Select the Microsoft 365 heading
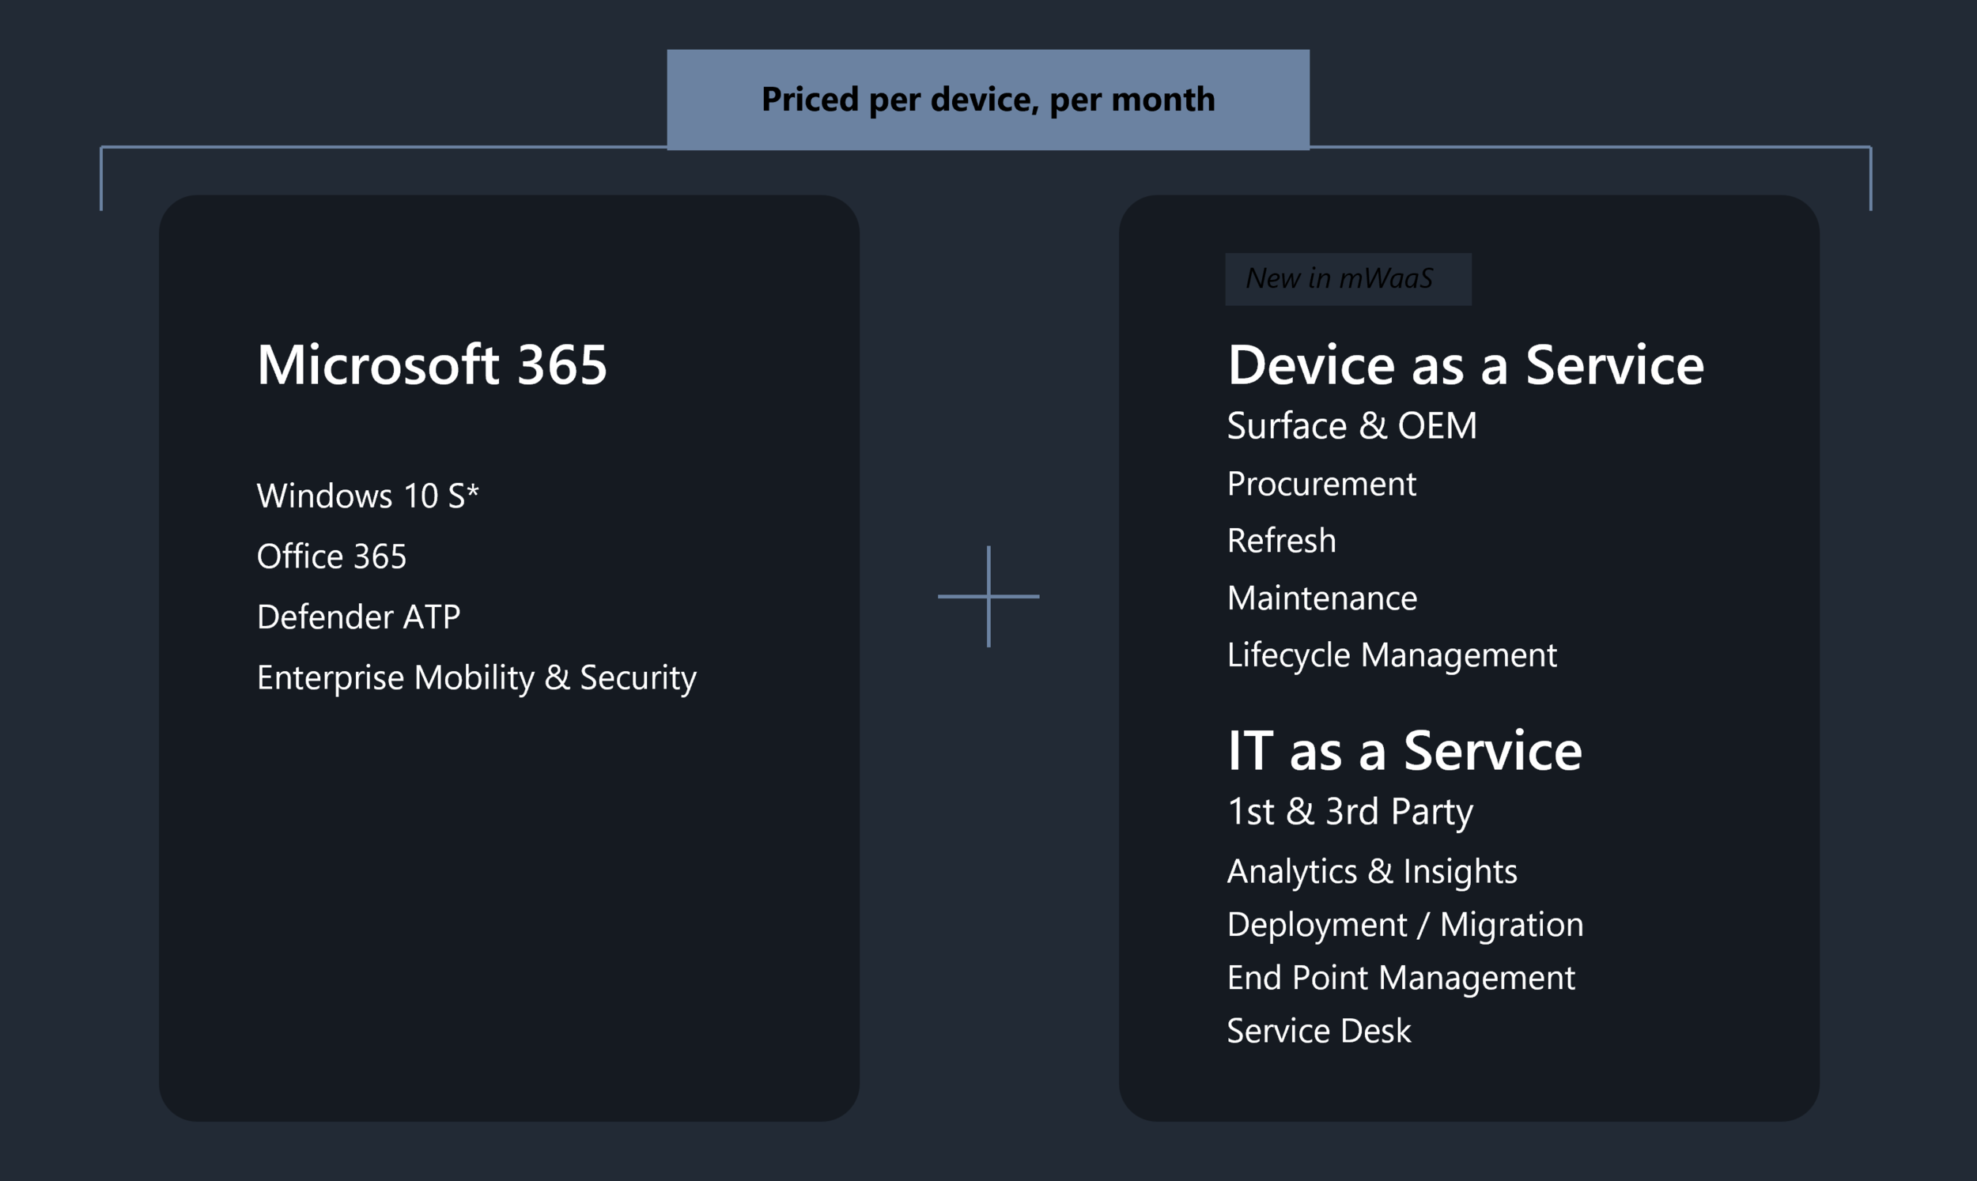The height and width of the screenshot is (1181, 1977). [431, 365]
